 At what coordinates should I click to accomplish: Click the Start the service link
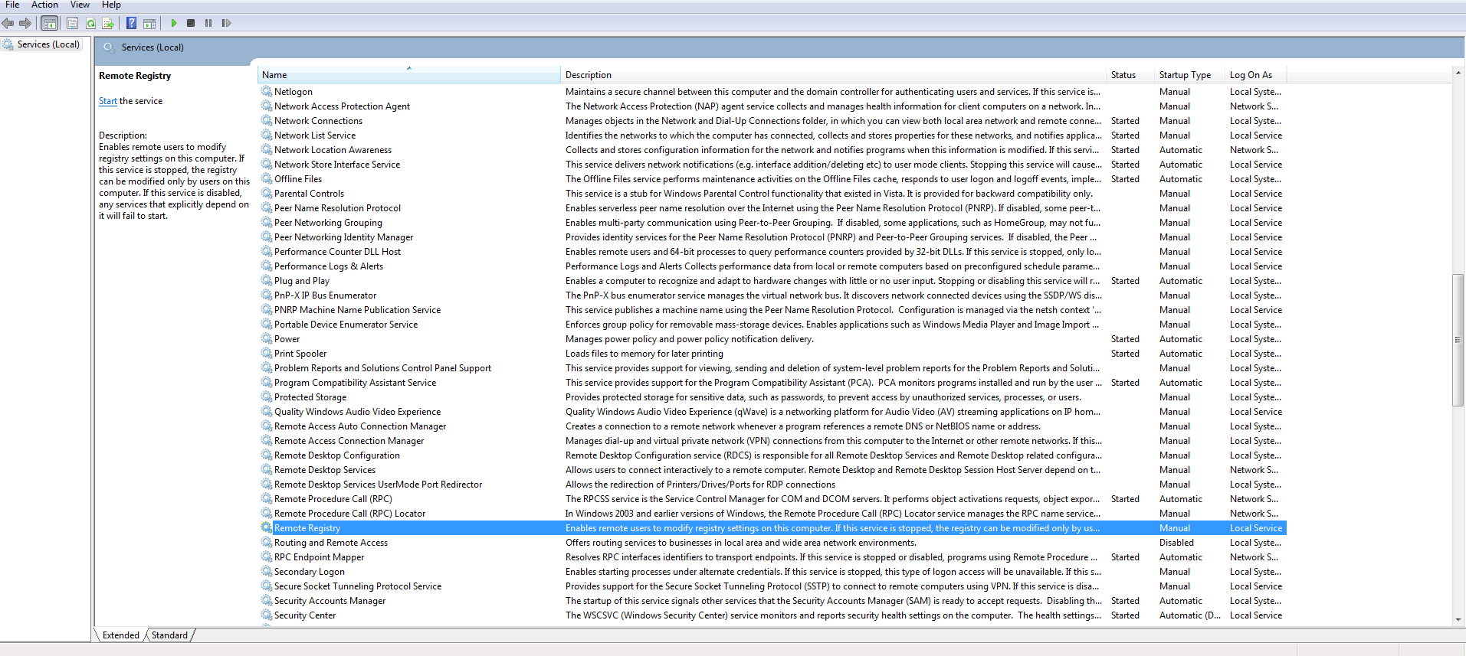[107, 101]
